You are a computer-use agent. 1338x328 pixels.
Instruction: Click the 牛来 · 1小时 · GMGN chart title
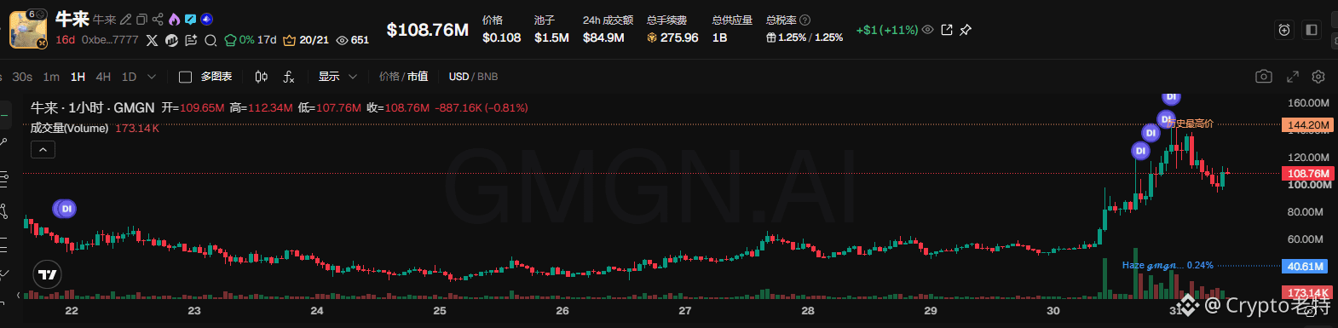(x=93, y=108)
